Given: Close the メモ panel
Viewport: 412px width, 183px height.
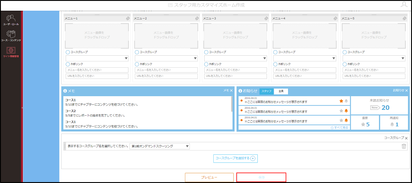Looking at the screenshot, I should coord(231,90).
